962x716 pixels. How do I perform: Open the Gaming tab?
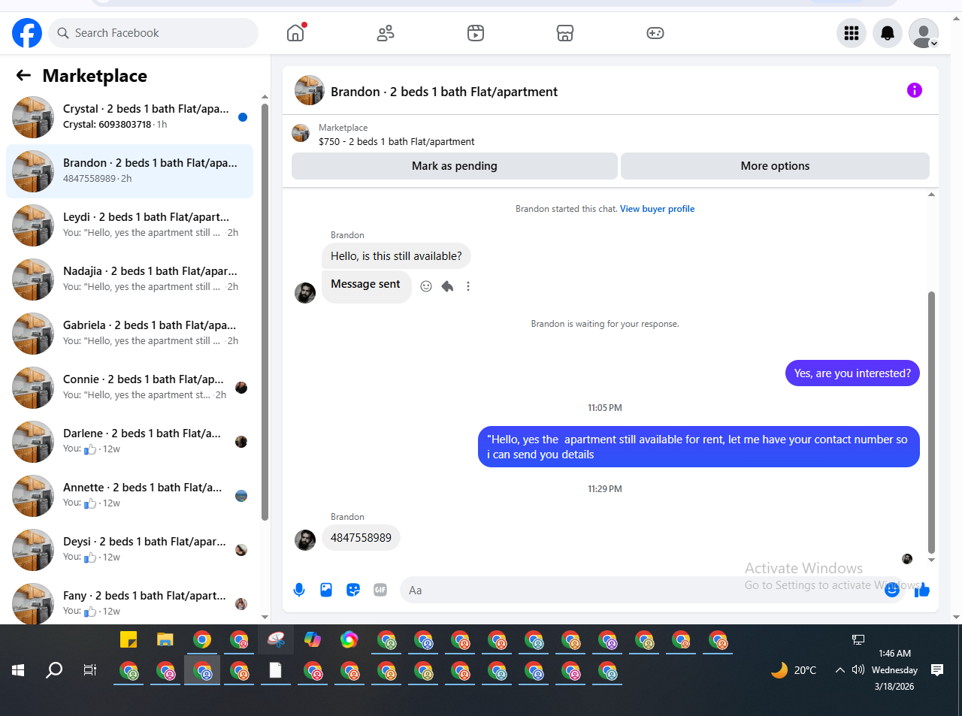[655, 33]
